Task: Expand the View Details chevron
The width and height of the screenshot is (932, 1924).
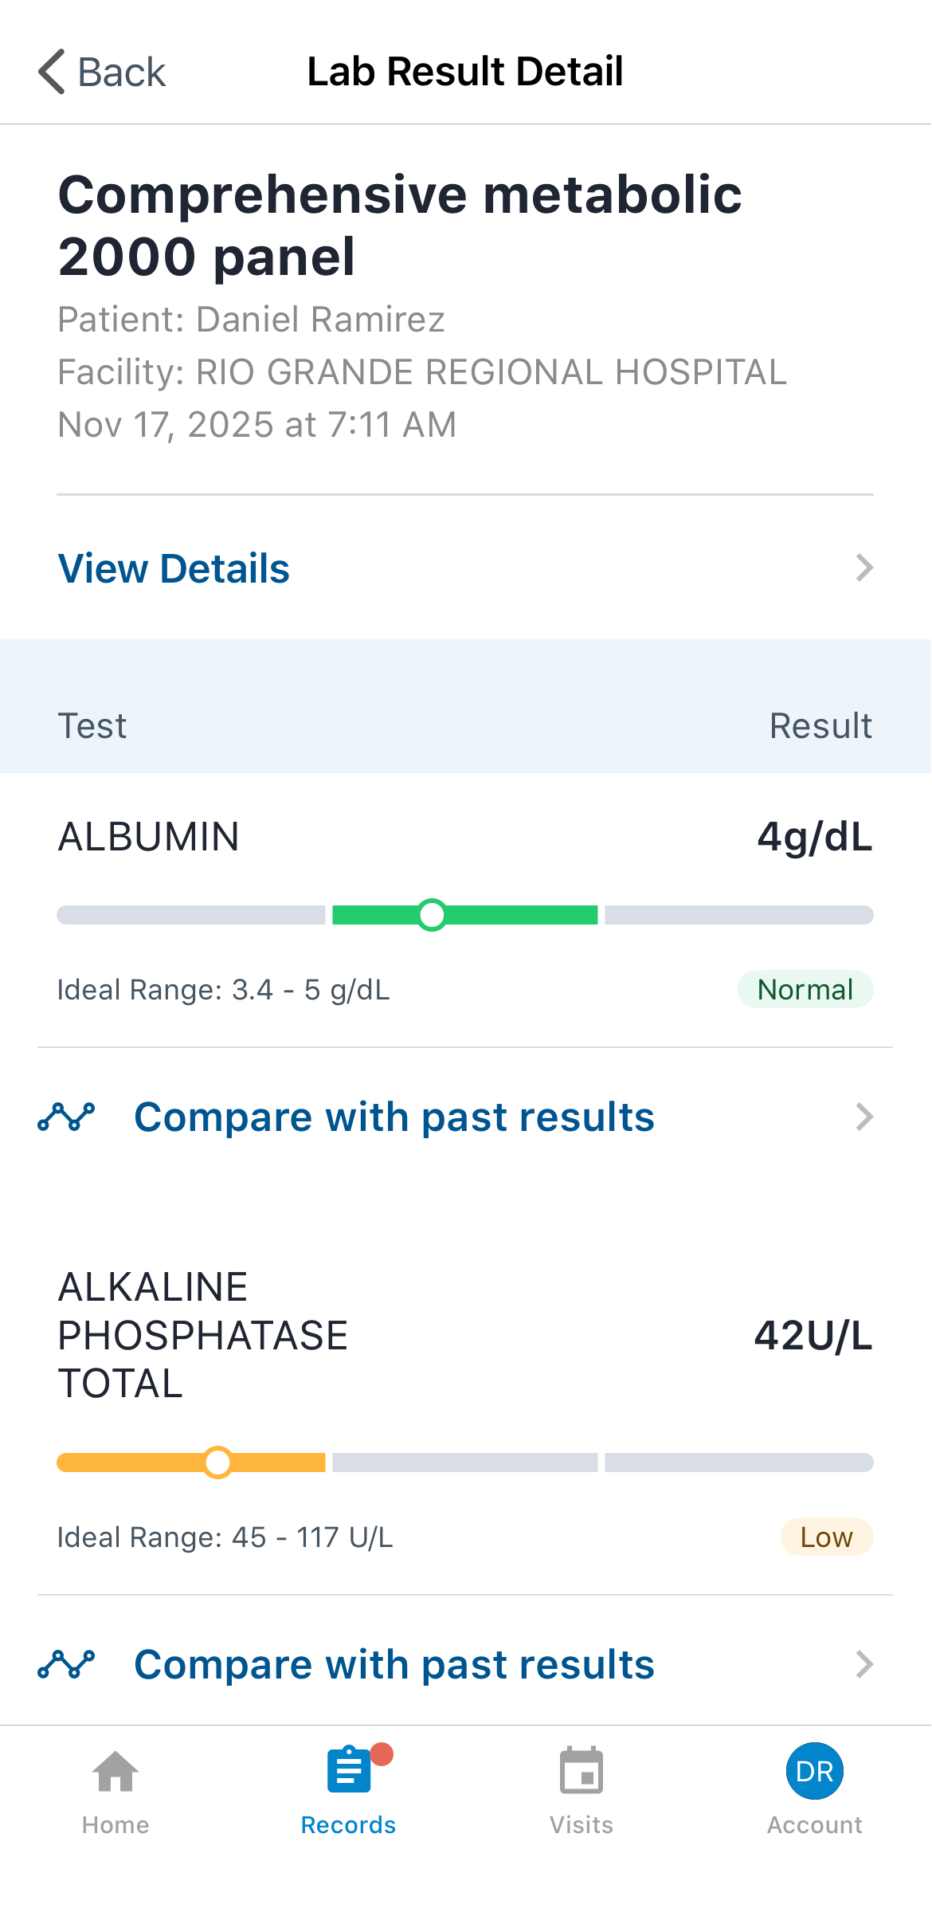Action: [864, 568]
